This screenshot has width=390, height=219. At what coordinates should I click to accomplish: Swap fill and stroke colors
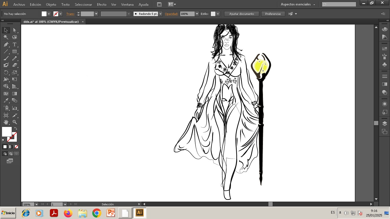[x=16, y=129]
